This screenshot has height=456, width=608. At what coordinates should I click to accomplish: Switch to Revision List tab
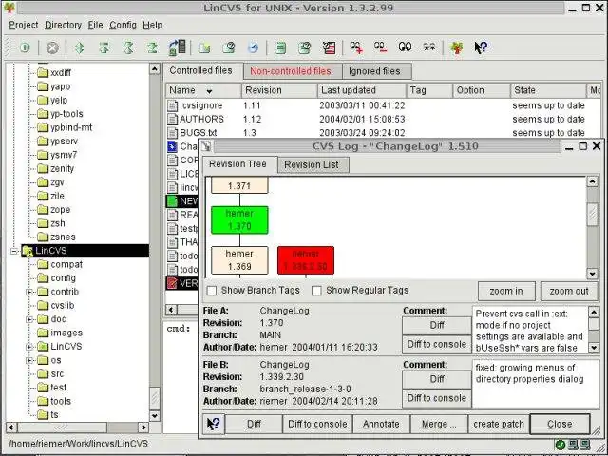click(313, 164)
